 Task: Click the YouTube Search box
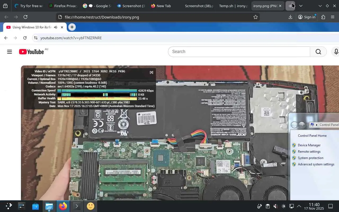pos(239,52)
